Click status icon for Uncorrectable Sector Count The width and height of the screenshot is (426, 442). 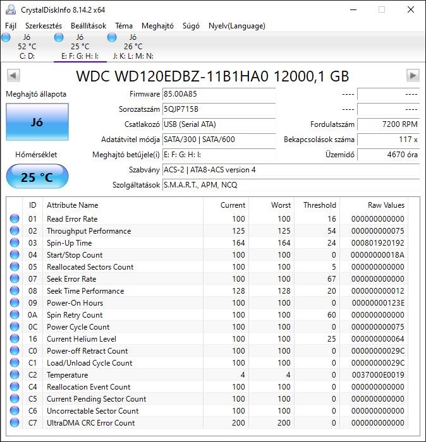pos(15,410)
